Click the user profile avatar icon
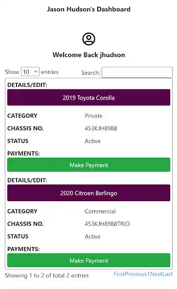The height and width of the screenshot is (289, 177). click(x=88, y=39)
